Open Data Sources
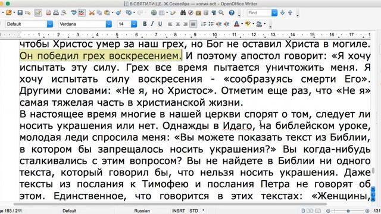 (206, 12)
